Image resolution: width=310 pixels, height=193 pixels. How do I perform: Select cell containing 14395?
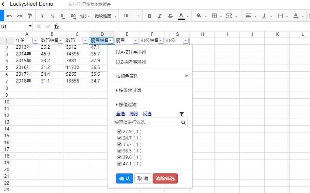(x=76, y=54)
